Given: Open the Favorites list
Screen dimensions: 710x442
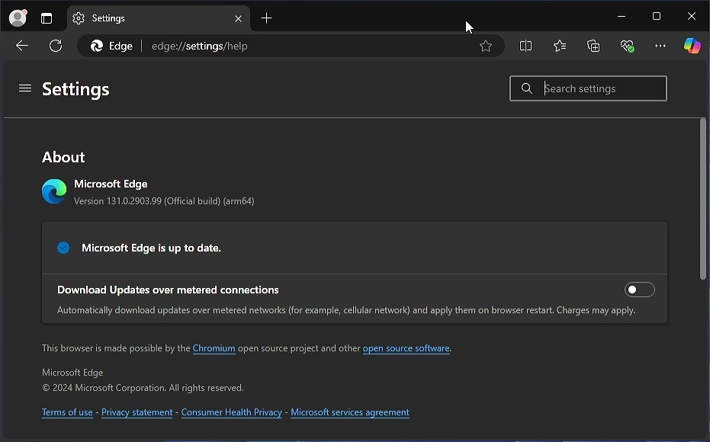Looking at the screenshot, I should [560, 46].
